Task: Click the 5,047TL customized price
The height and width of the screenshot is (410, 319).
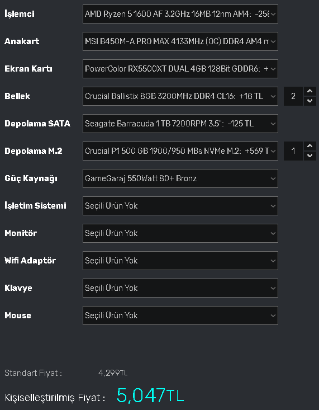Action: (150, 395)
